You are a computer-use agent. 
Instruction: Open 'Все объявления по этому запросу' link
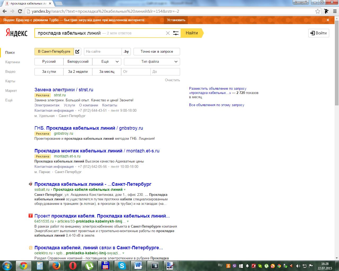(217, 105)
